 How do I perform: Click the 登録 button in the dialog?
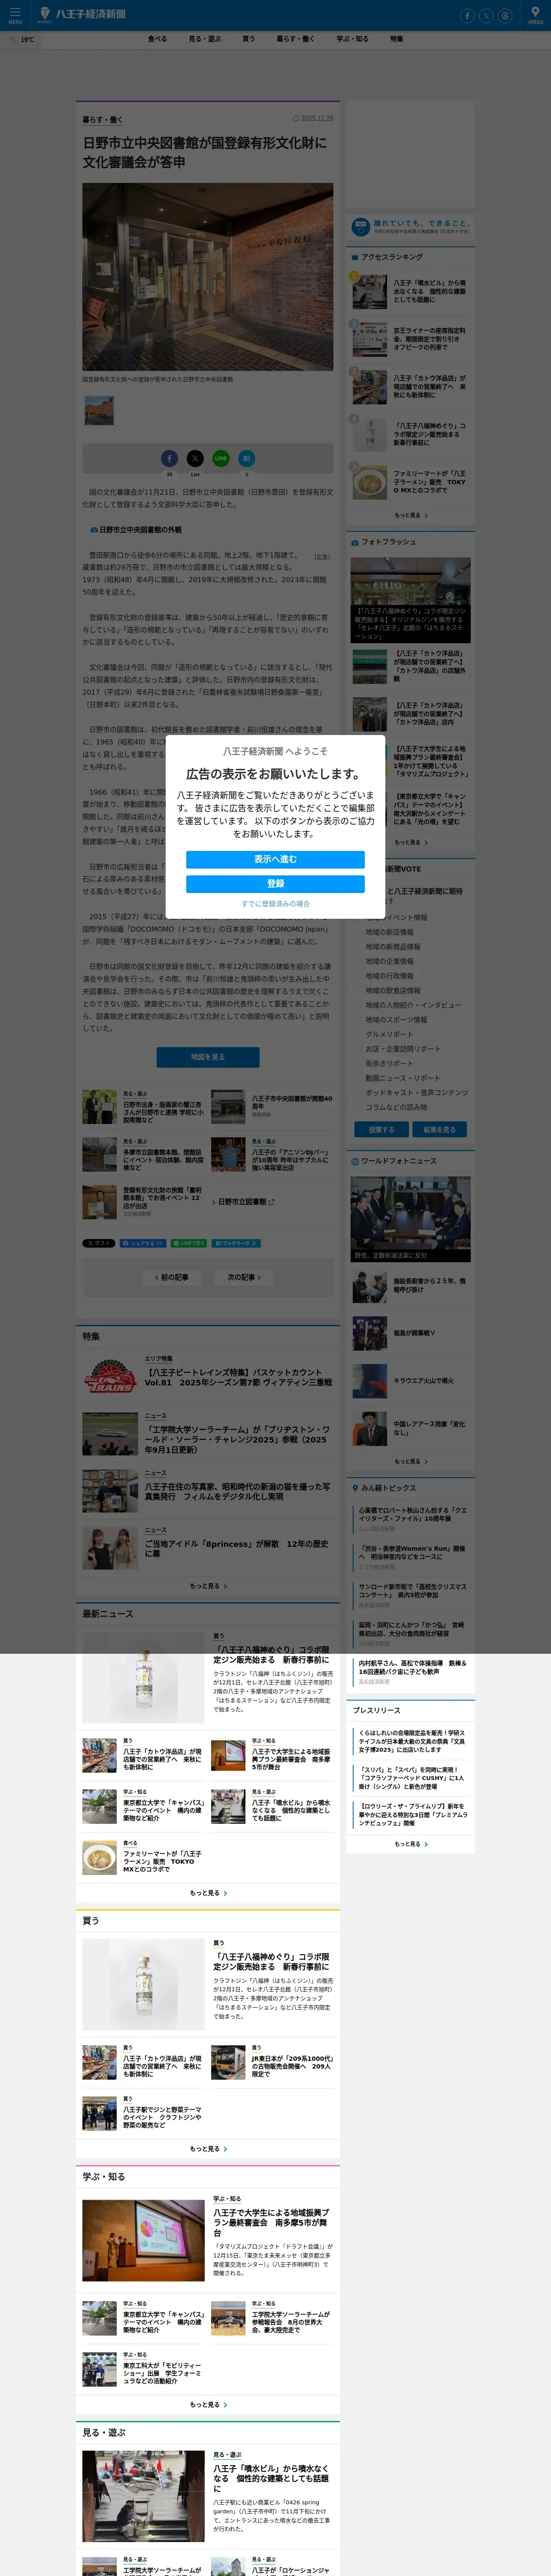pyautogui.click(x=275, y=884)
